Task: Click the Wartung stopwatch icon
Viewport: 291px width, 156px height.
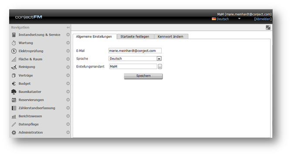Action: (x=14, y=43)
